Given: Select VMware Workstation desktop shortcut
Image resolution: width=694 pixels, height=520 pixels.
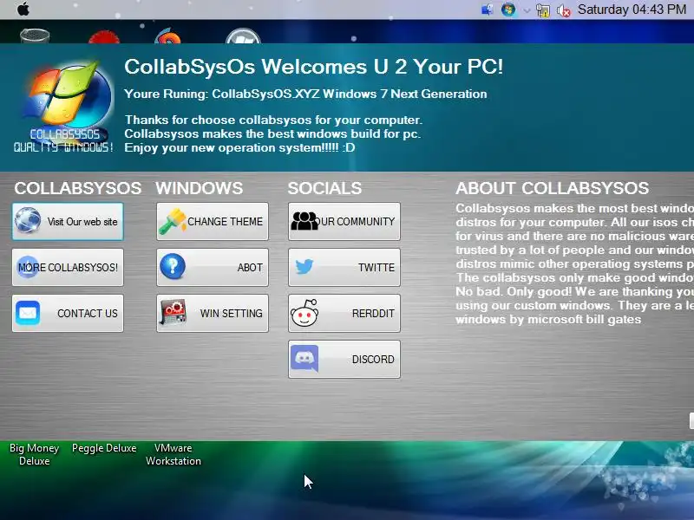Looking at the screenshot, I should pyautogui.click(x=173, y=454).
